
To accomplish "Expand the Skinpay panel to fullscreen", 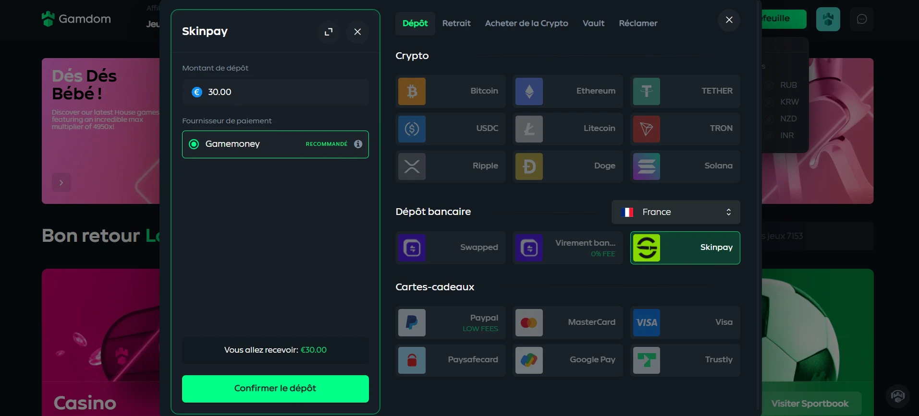I will [329, 32].
